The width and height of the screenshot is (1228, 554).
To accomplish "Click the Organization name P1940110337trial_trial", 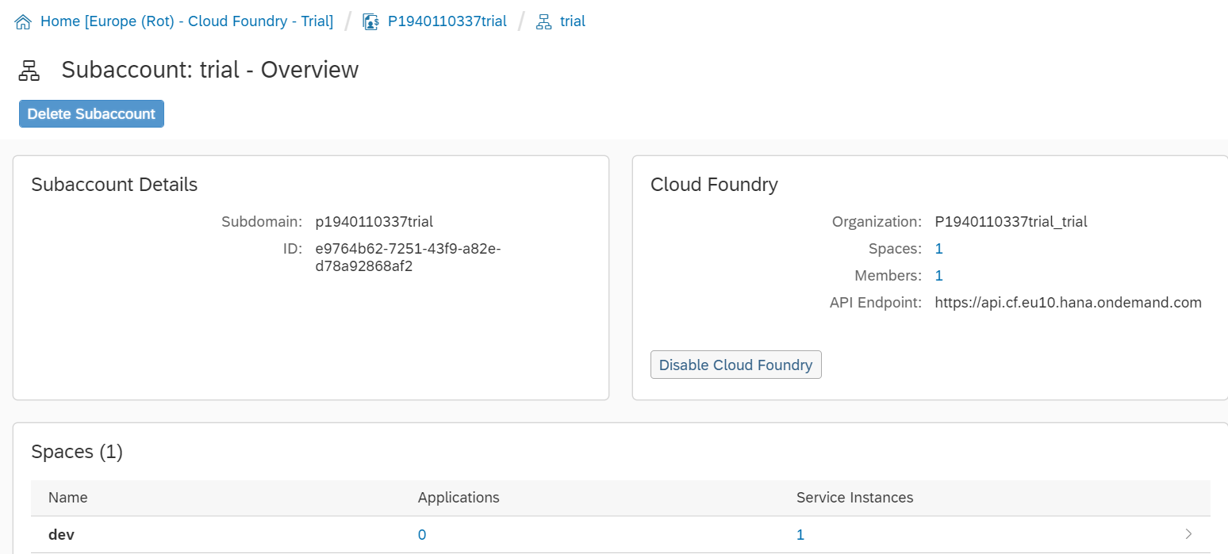I will click(1011, 221).
